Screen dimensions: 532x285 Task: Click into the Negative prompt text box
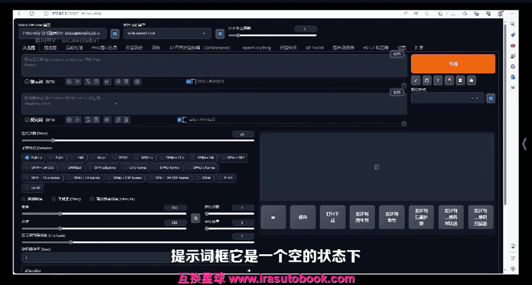[215, 103]
